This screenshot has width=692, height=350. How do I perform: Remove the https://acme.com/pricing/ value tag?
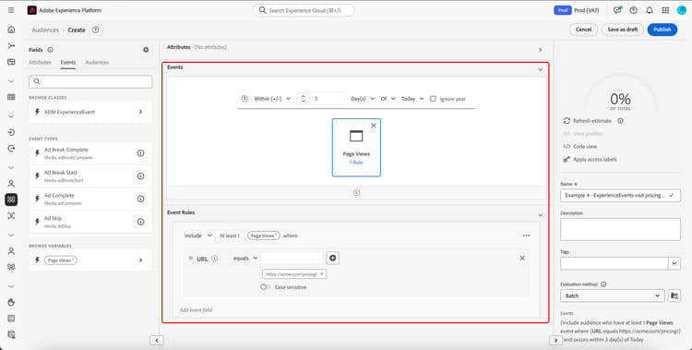point(322,274)
